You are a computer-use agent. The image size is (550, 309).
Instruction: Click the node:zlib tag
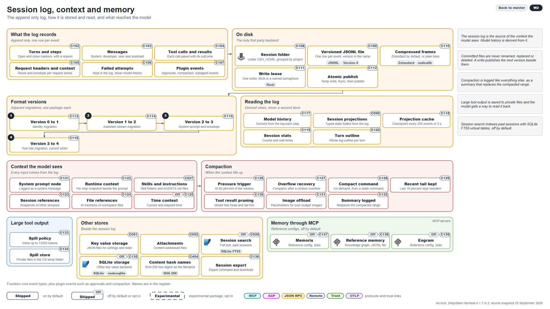(x=425, y=63)
